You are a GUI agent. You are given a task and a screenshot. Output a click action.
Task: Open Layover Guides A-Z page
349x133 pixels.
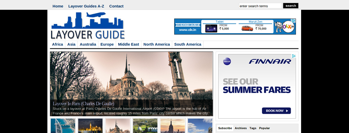pyautogui.click(x=86, y=6)
